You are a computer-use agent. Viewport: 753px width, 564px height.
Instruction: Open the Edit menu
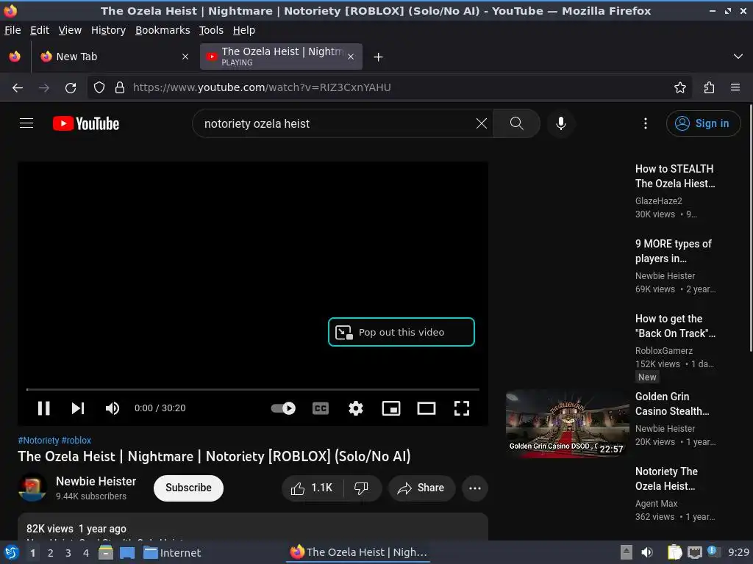[x=40, y=30]
